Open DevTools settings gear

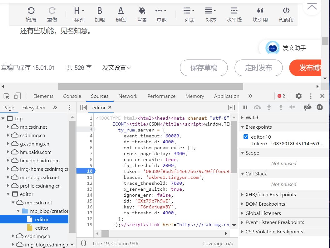299,96
